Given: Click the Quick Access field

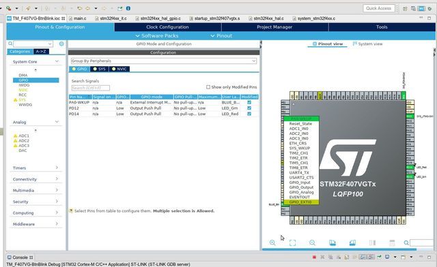Looking at the screenshot, I should (x=379, y=8).
